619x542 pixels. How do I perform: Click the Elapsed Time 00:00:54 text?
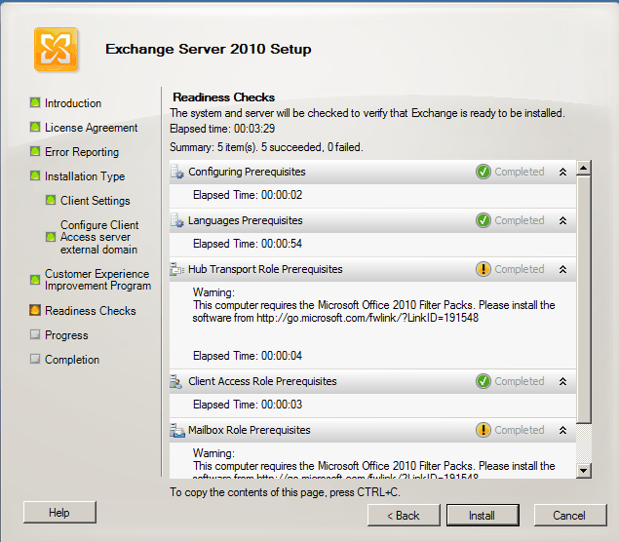248,244
